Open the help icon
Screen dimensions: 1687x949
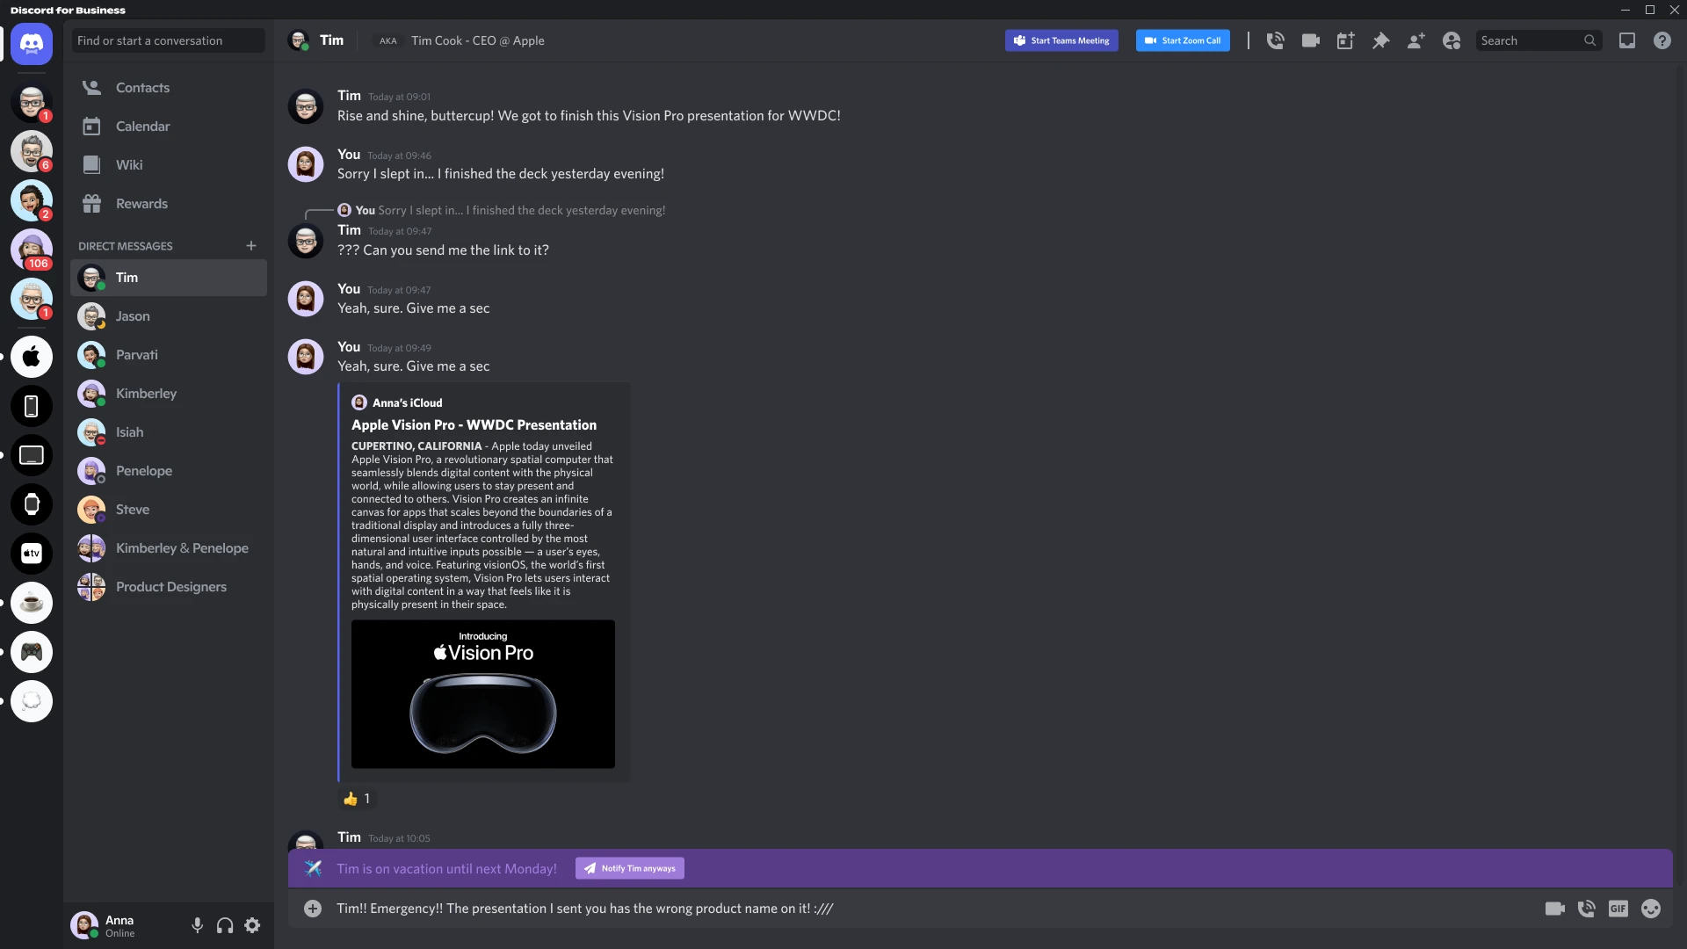[1662, 40]
